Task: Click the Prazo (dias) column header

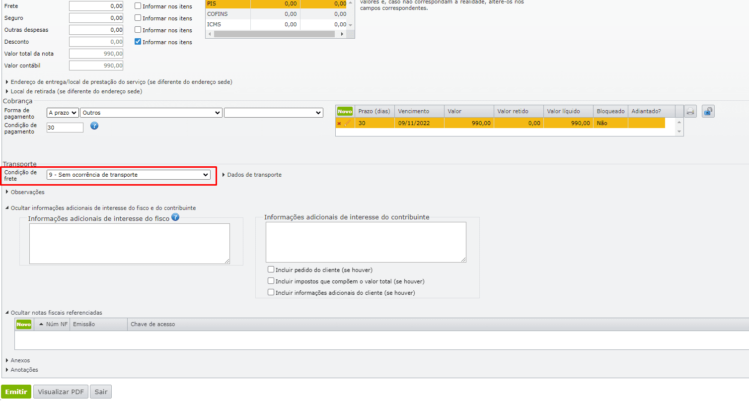Action: (375, 111)
